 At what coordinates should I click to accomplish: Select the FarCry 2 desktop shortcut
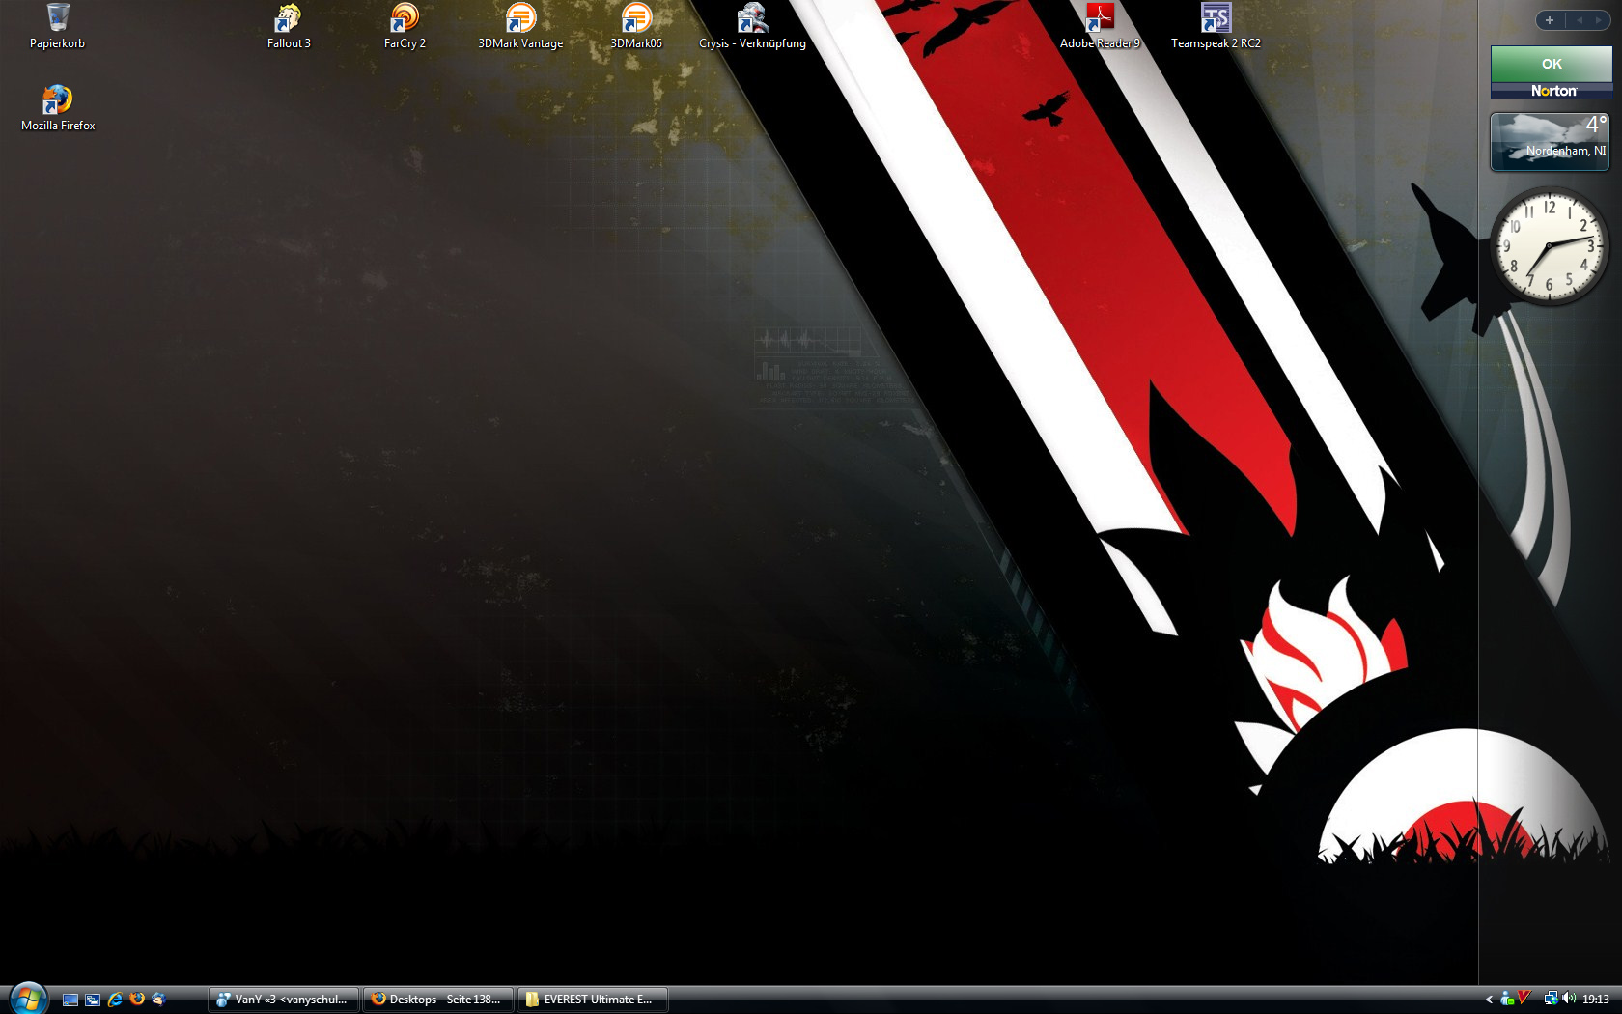pyautogui.click(x=405, y=19)
